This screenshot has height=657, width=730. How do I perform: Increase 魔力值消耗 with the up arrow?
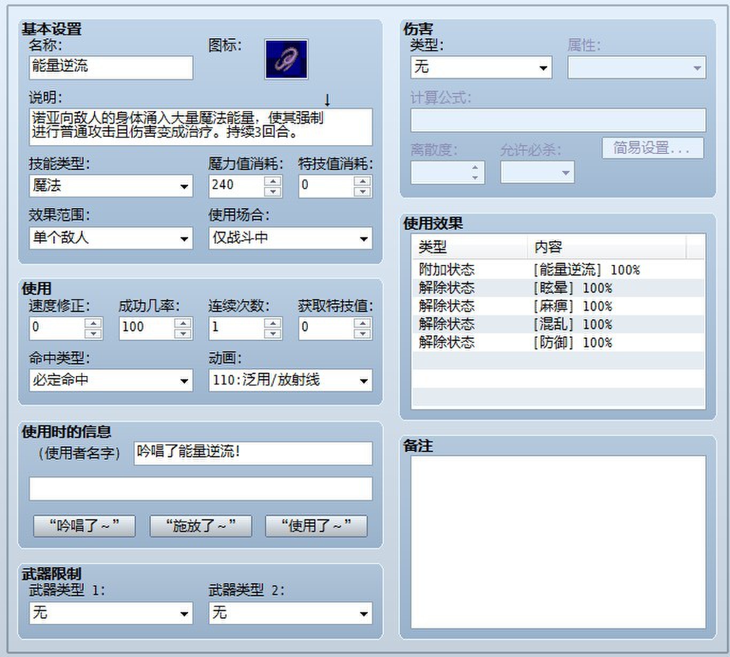point(273,181)
